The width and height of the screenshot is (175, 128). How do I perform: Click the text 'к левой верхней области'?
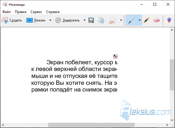coord(66,69)
